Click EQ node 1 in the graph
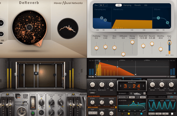The height and width of the screenshot is (116, 177). [158, 18]
